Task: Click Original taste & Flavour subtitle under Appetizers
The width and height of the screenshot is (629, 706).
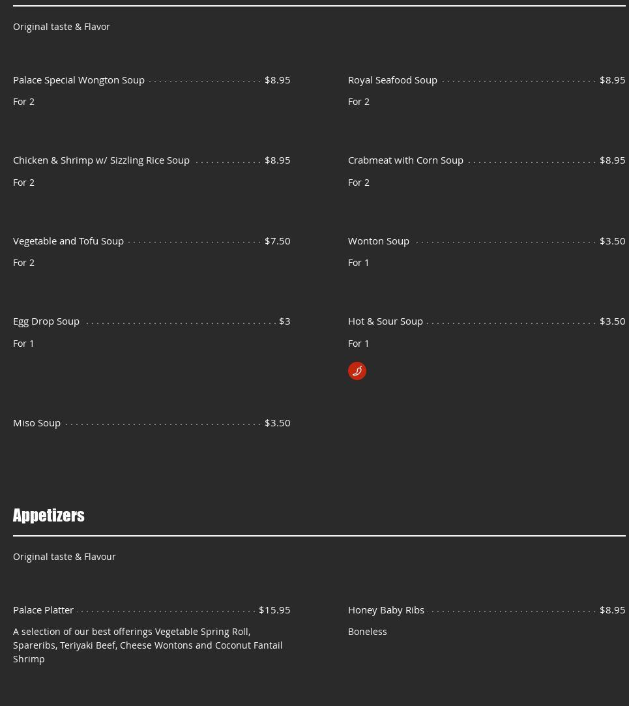Action: (65, 557)
